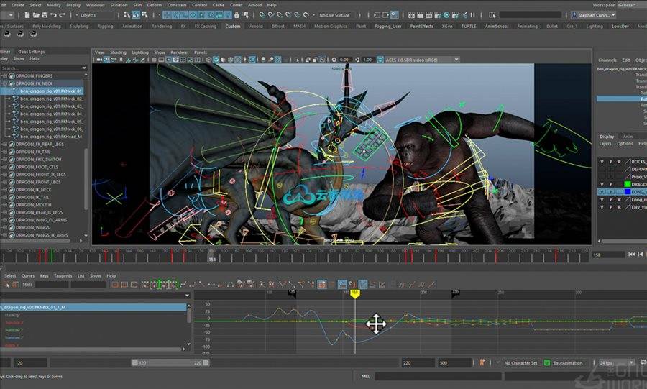Redo the action in status line
This screenshot has height=389, width=647.
(x=62, y=15)
